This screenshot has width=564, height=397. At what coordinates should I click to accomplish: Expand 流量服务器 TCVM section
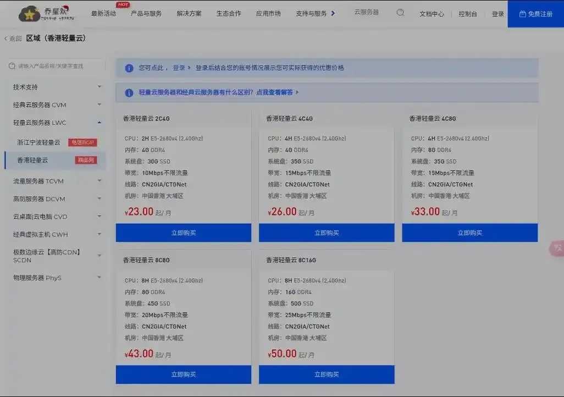click(57, 181)
